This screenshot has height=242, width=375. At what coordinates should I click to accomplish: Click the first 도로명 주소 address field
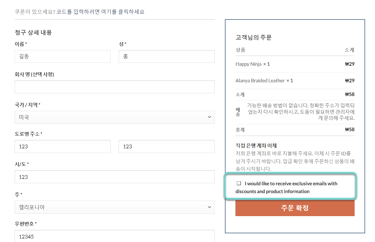63,146
